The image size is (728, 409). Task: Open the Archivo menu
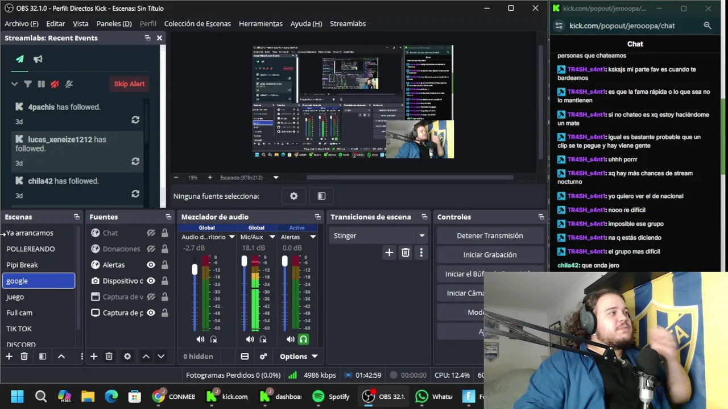[x=22, y=24]
